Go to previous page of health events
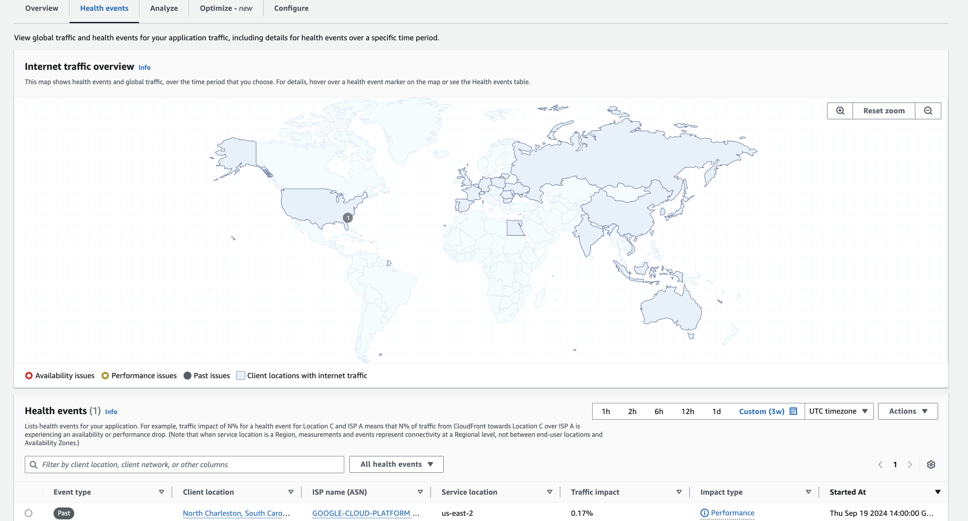Viewport: 968px width, 521px height. tap(880, 464)
